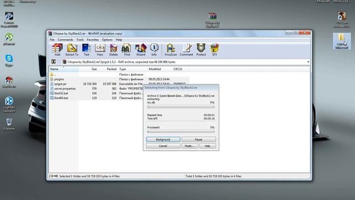
Task: Sort by the Name column header
Action: coord(64,69)
